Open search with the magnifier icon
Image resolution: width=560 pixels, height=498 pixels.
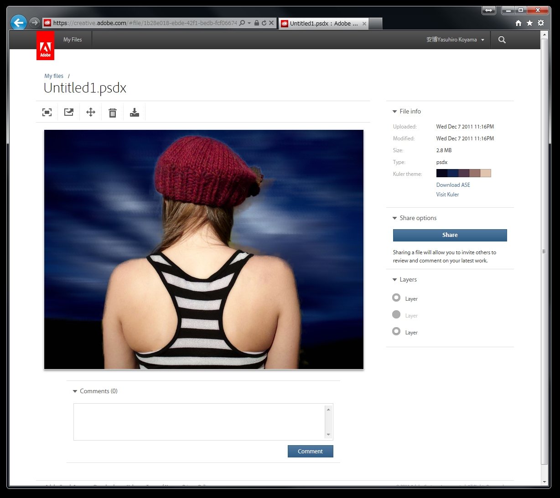[502, 40]
